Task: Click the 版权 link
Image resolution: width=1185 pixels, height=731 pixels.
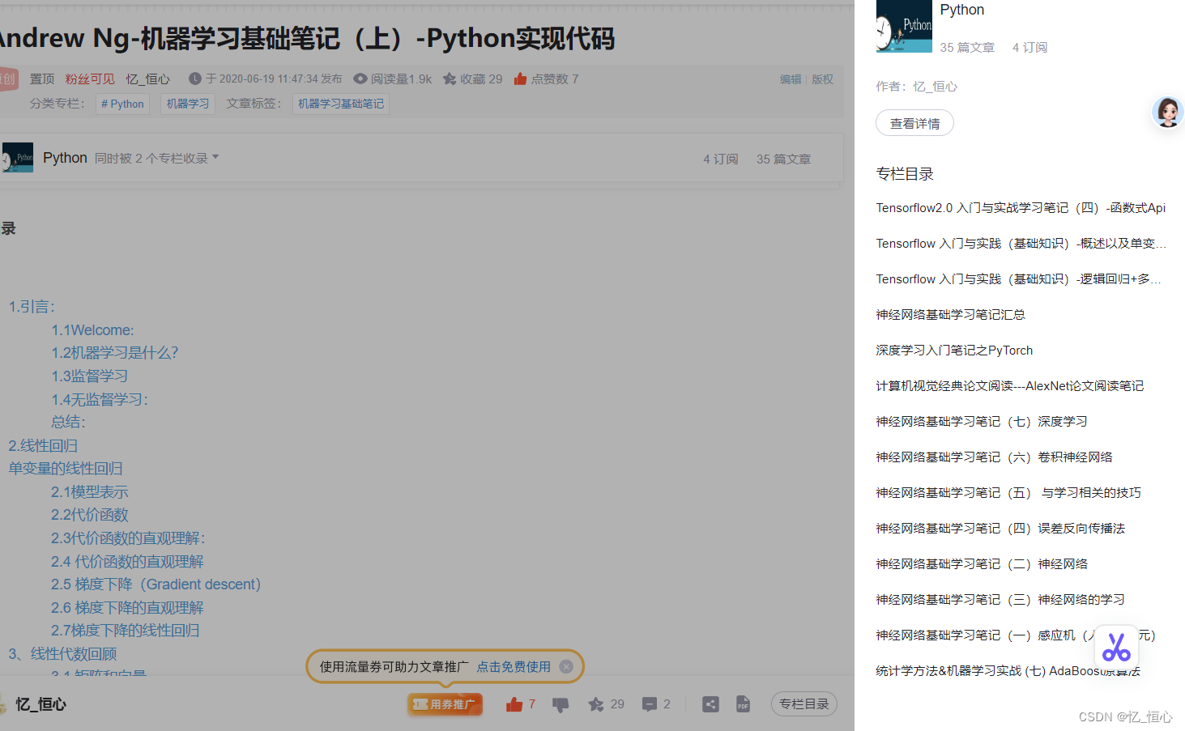Action: pyautogui.click(x=822, y=79)
